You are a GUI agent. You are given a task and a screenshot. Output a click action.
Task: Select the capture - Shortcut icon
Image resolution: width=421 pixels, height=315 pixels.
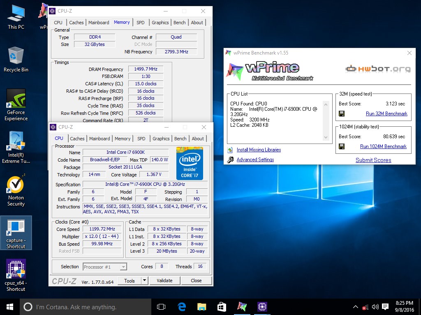pyautogui.click(x=16, y=233)
